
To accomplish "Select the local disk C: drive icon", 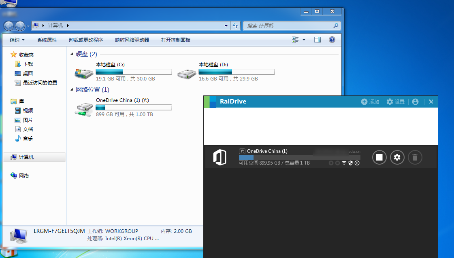I will pos(84,74).
